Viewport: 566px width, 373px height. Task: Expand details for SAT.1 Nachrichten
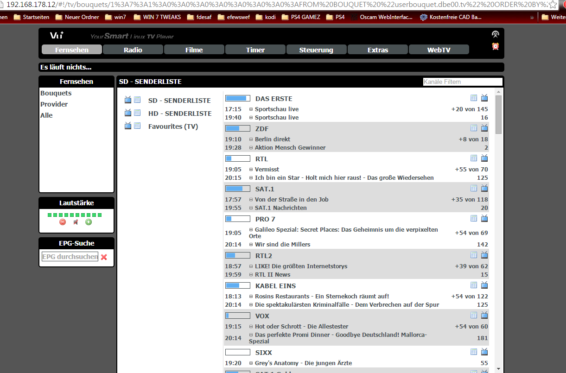pos(251,208)
